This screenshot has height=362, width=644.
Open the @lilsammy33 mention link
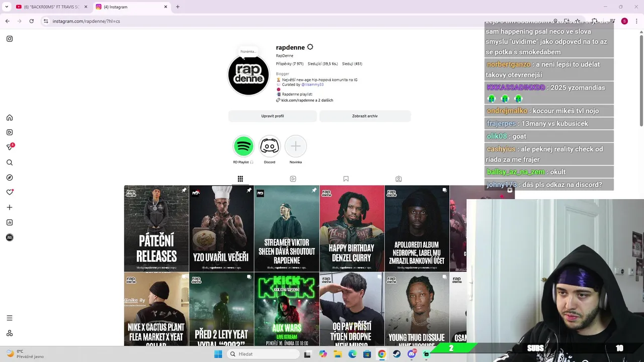[x=312, y=84]
